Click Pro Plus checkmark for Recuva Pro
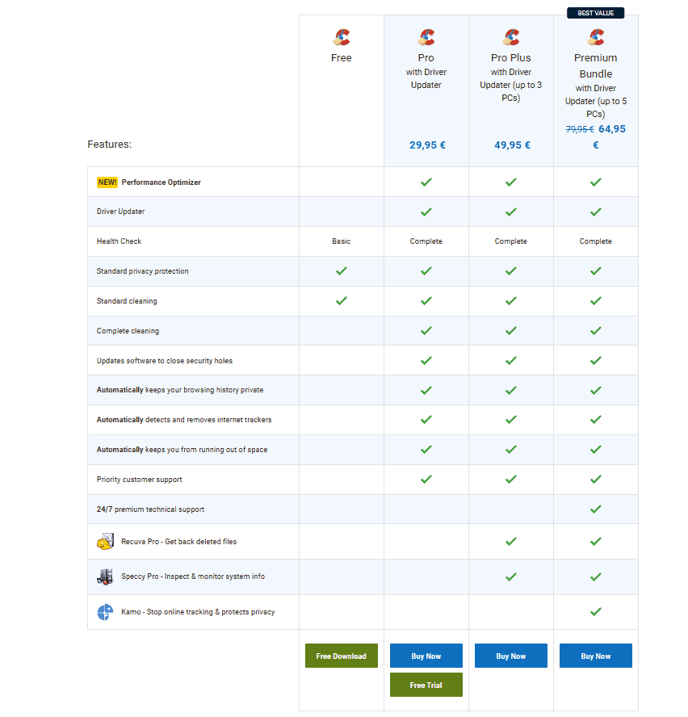This screenshot has height=717, width=688. tap(511, 542)
